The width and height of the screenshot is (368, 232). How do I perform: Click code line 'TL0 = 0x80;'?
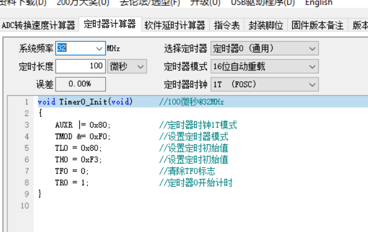[x=79, y=148]
